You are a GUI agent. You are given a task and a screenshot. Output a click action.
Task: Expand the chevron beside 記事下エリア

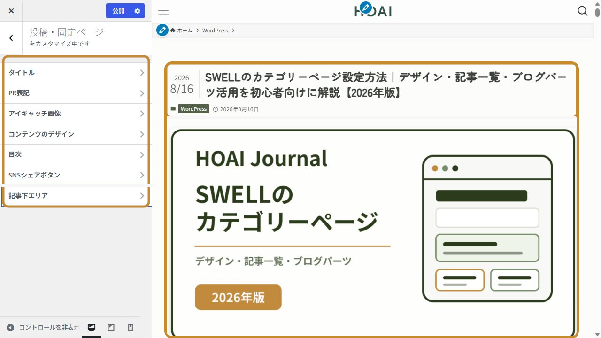click(142, 196)
